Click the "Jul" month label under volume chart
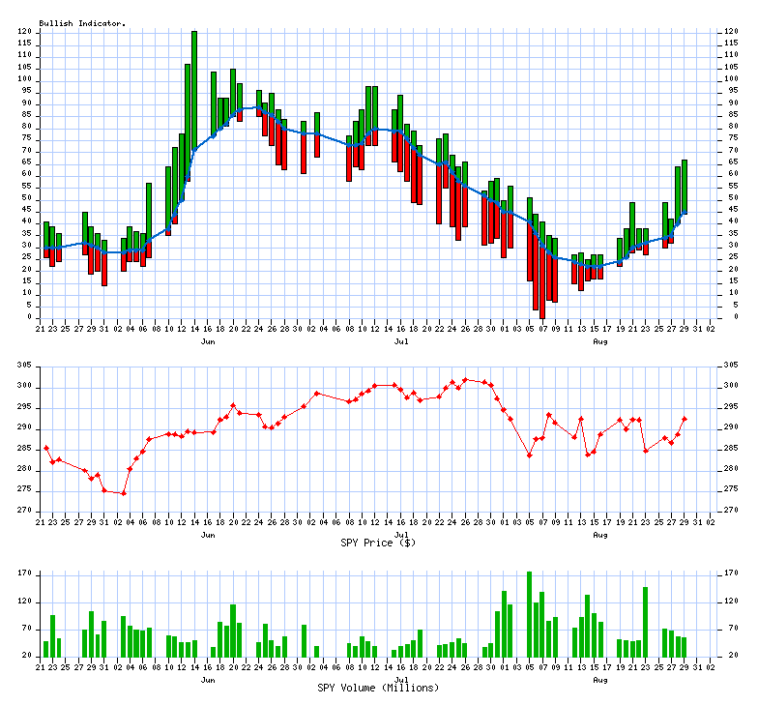The width and height of the screenshot is (758, 705). [400, 680]
